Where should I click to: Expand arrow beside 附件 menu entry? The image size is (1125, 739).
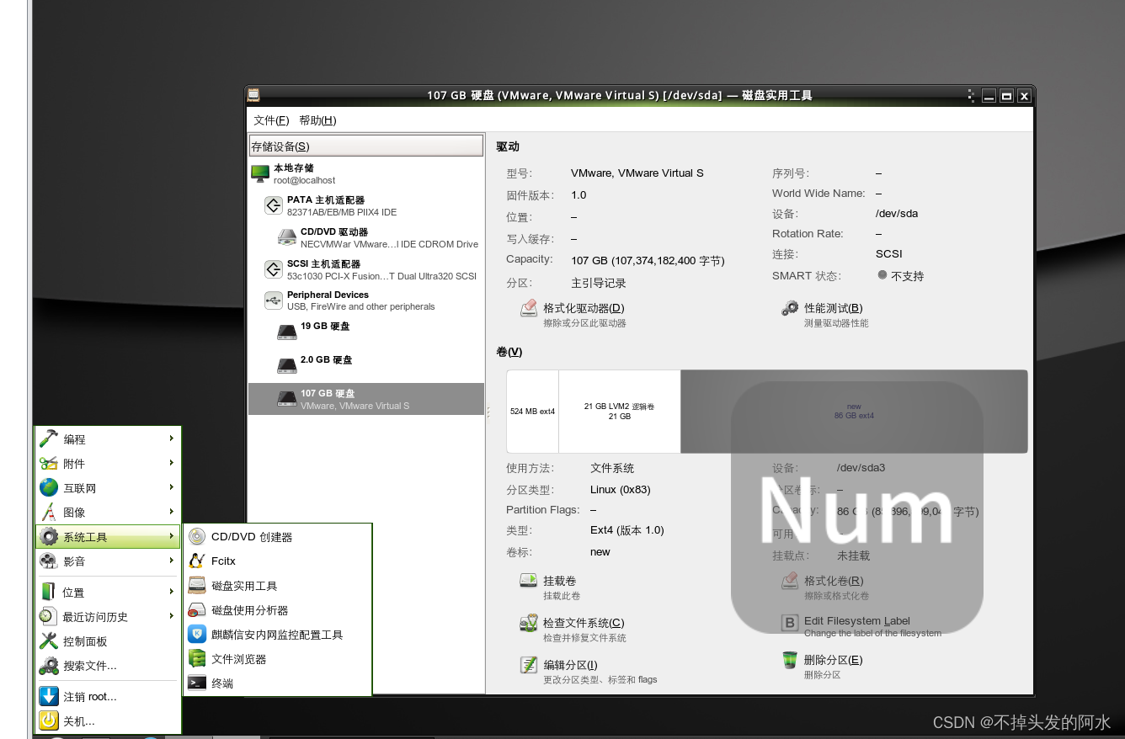[171, 463]
